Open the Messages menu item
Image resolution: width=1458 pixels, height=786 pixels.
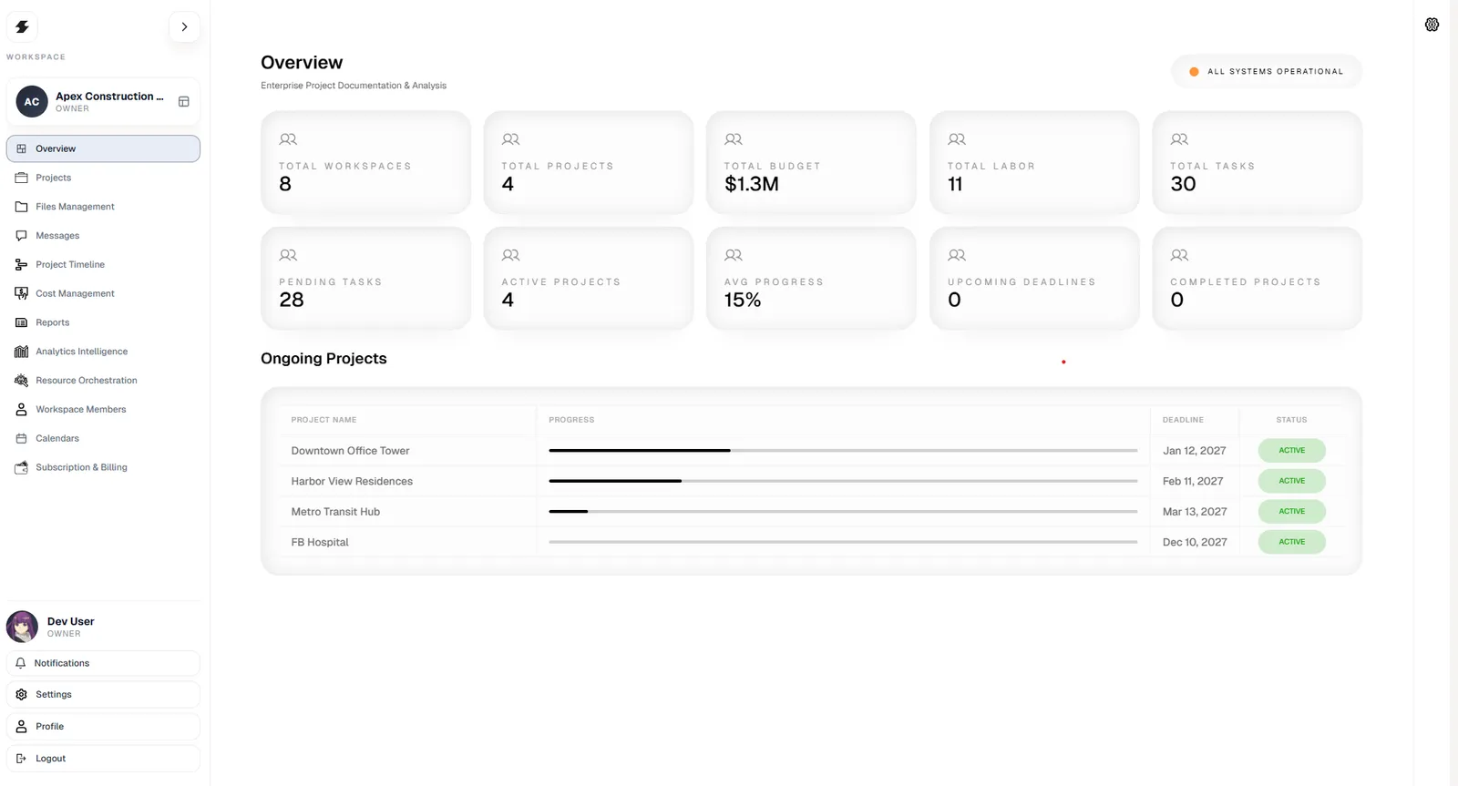coord(103,236)
